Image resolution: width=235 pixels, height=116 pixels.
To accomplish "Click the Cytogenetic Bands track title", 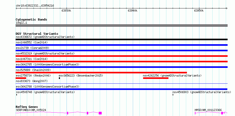I will tap(31, 19).
